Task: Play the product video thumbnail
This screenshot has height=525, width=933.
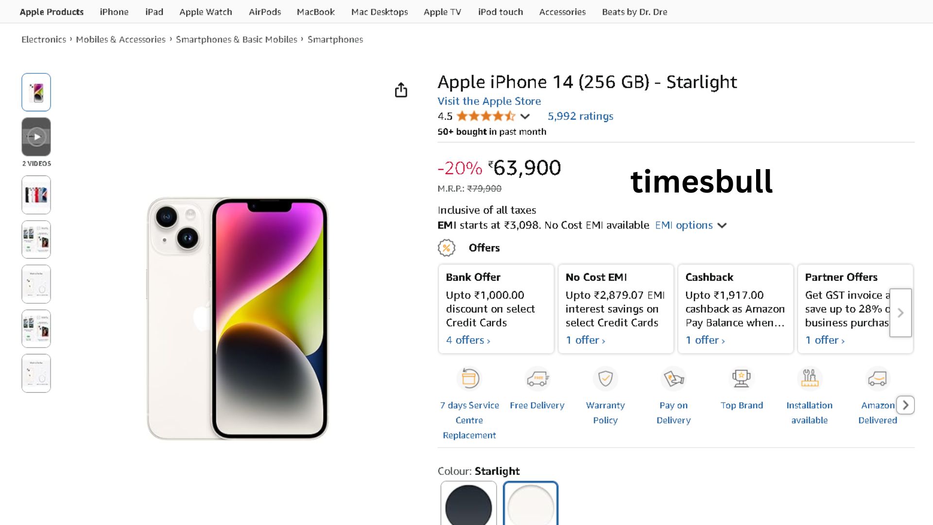Action: click(36, 137)
